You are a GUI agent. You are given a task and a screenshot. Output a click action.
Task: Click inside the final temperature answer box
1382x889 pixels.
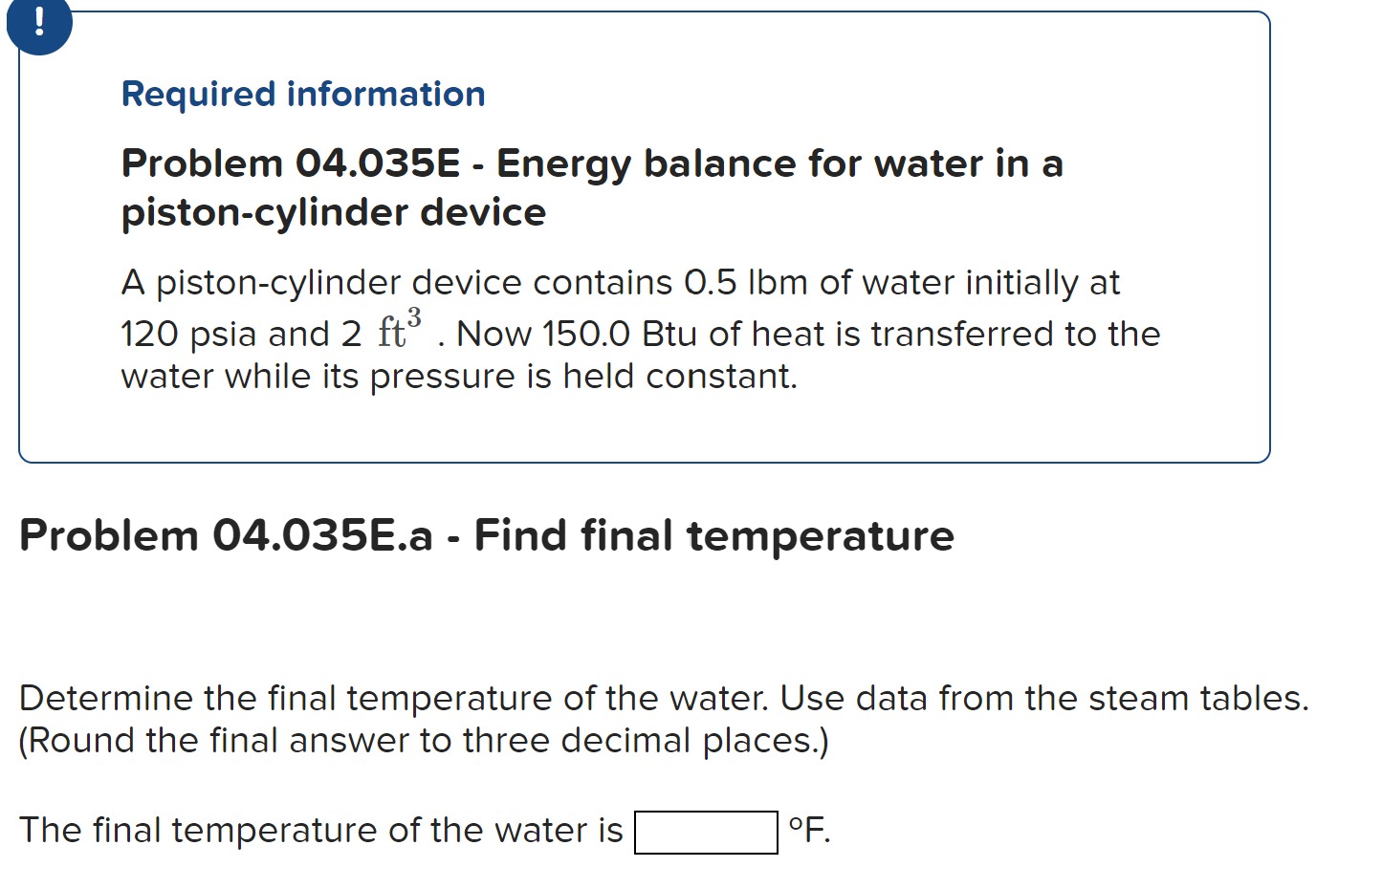tap(705, 832)
